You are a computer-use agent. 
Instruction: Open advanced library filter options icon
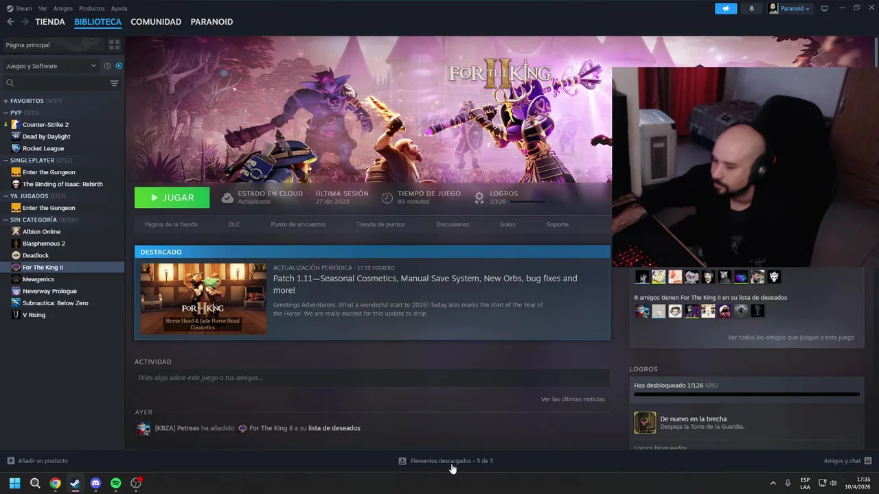114,83
